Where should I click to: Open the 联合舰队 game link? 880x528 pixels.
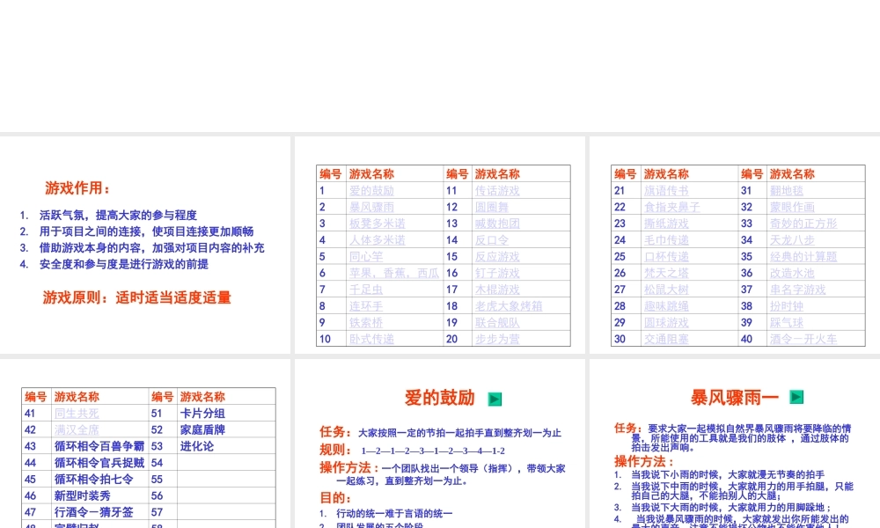click(497, 323)
